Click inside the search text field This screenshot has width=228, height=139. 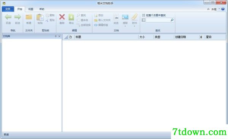click(x=158, y=20)
